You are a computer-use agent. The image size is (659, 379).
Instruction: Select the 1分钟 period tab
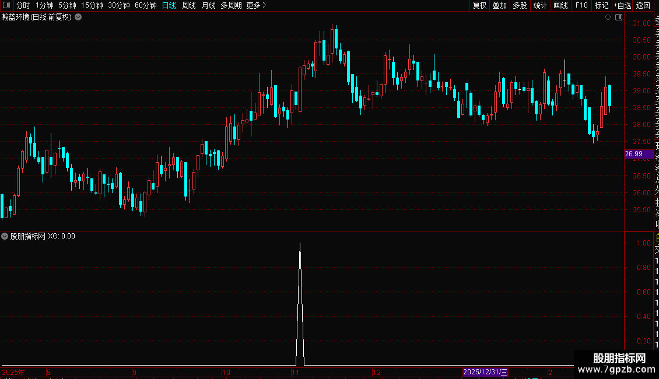tap(44, 5)
